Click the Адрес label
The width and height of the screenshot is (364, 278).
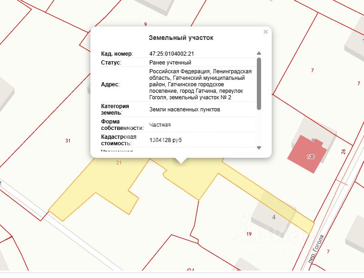point(110,84)
